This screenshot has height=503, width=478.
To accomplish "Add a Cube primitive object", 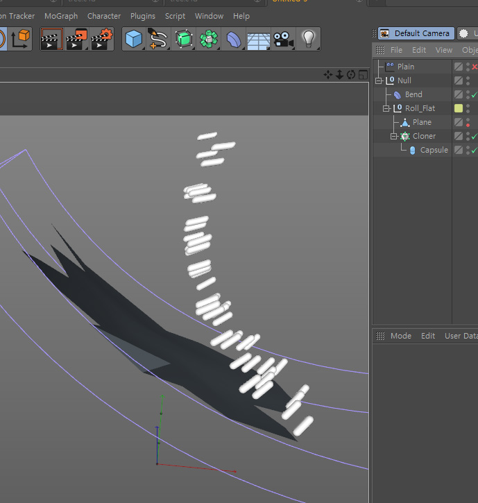I will (x=134, y=39).
